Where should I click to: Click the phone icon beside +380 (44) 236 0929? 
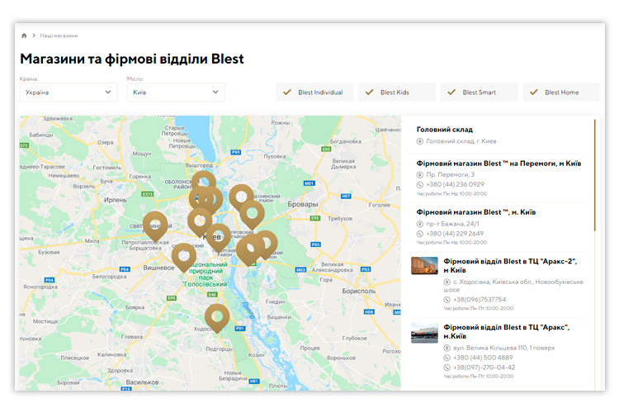(420, 184)
